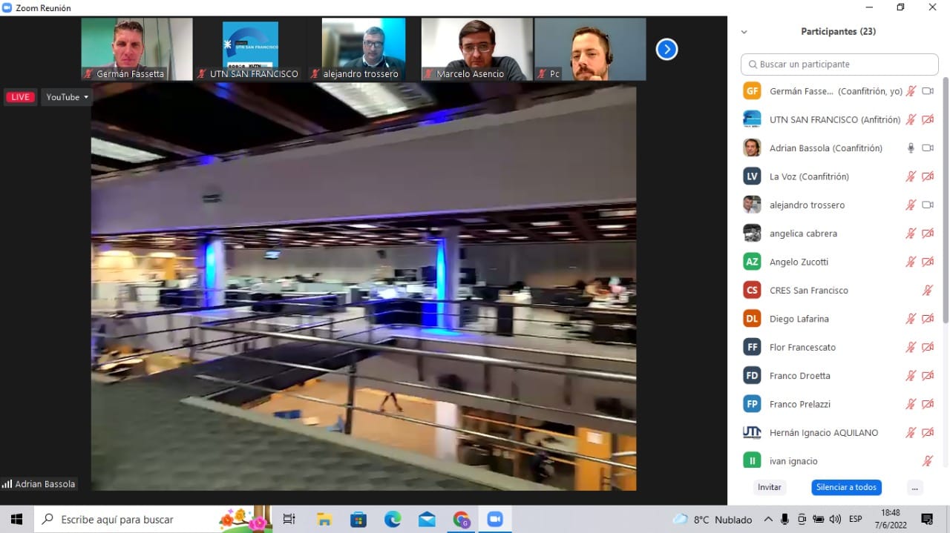Open the taskbar volume control
The width and height of the screenshot is (950, 533).
coord(835,519)
